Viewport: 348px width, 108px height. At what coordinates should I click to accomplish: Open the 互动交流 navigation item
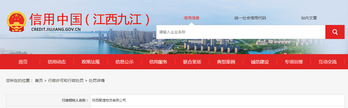tap(327, 62)
